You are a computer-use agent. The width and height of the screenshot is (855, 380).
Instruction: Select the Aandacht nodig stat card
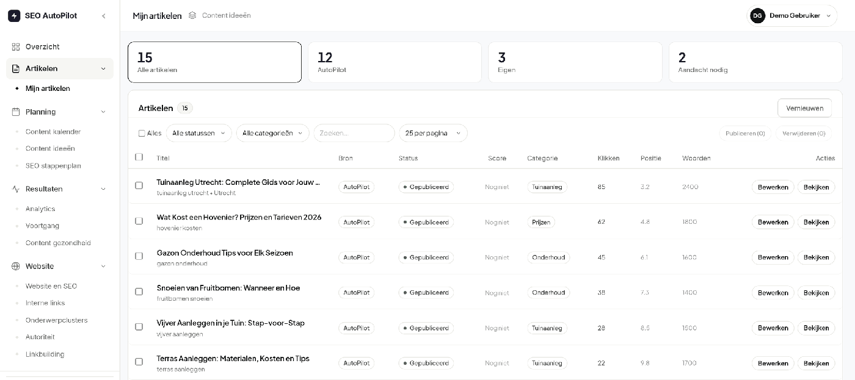(755, 62)
